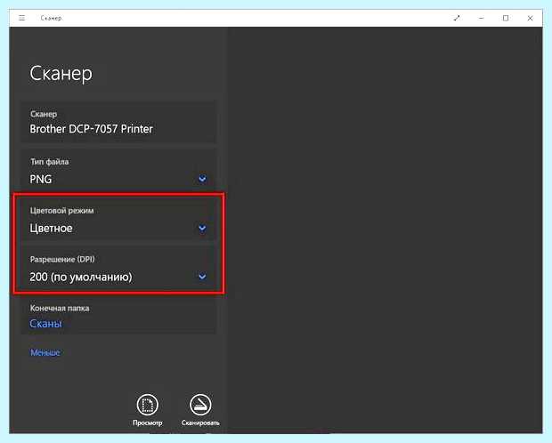
Task: Minimize the Сканер window
Action: [x=482, y=18]
